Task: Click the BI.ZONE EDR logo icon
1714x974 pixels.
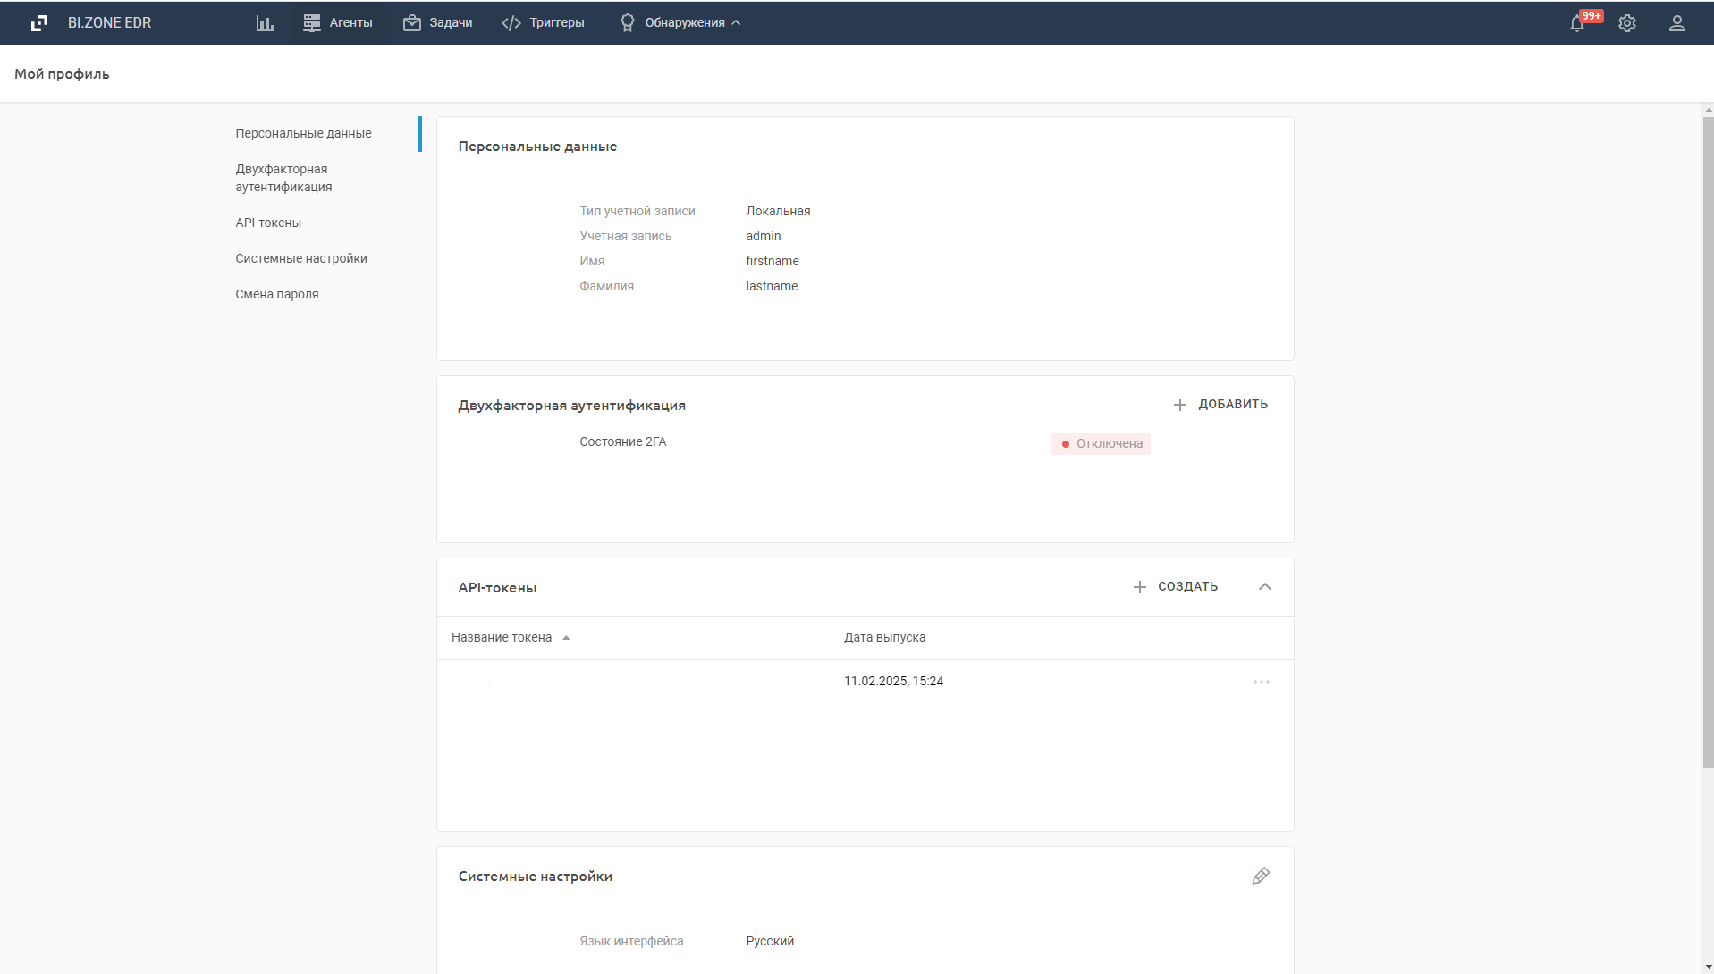Action: 38,23
